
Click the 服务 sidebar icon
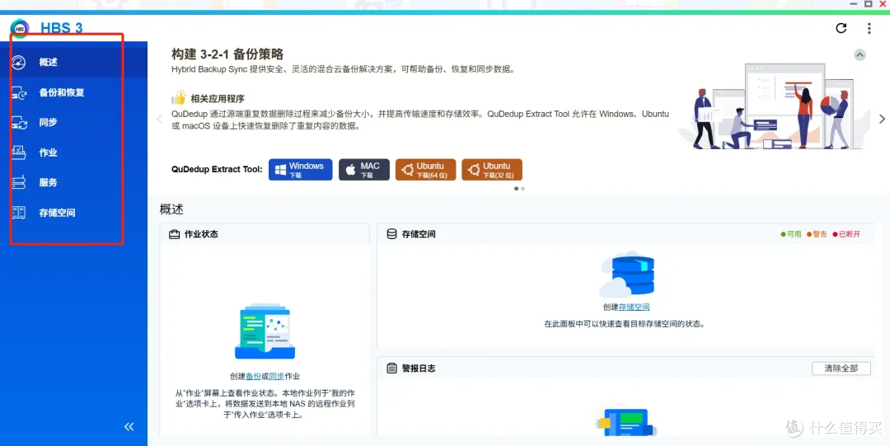[x=19, y=182]
